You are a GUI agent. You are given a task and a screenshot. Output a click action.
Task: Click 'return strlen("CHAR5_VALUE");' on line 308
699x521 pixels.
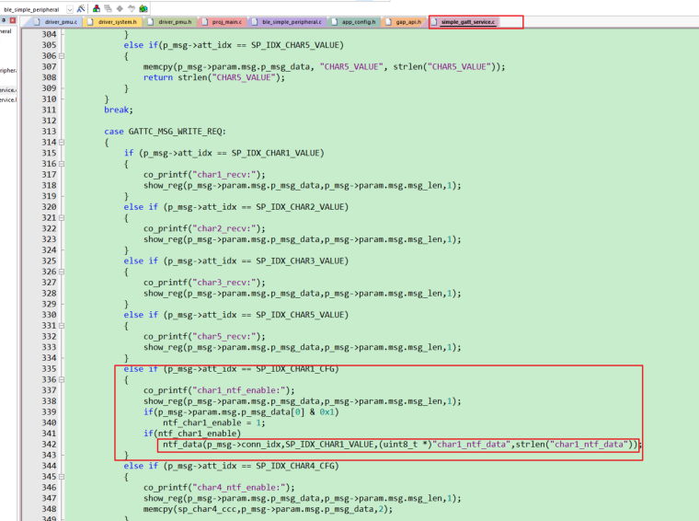point(214,77)
